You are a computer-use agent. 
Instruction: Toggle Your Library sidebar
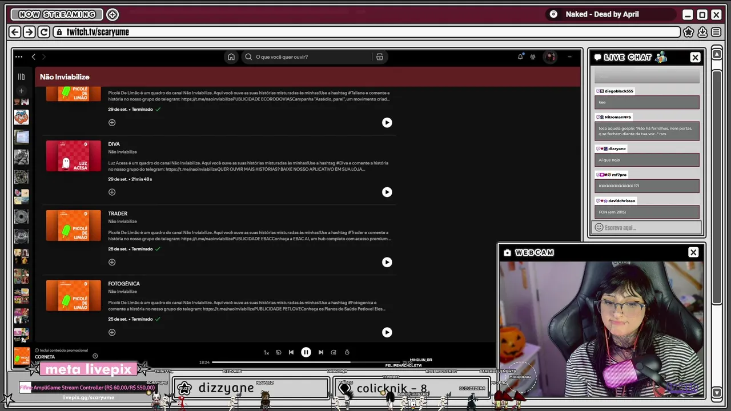(x=21, y=76)
